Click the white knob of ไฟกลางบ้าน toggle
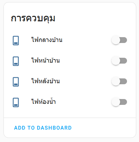The height and width of the screenshot is (142, 139). (116, 40)
